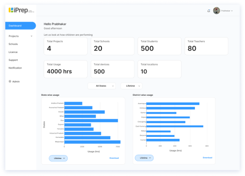Open Lifetime dropdown under State wise usage
245x176 pixels.
58,158
